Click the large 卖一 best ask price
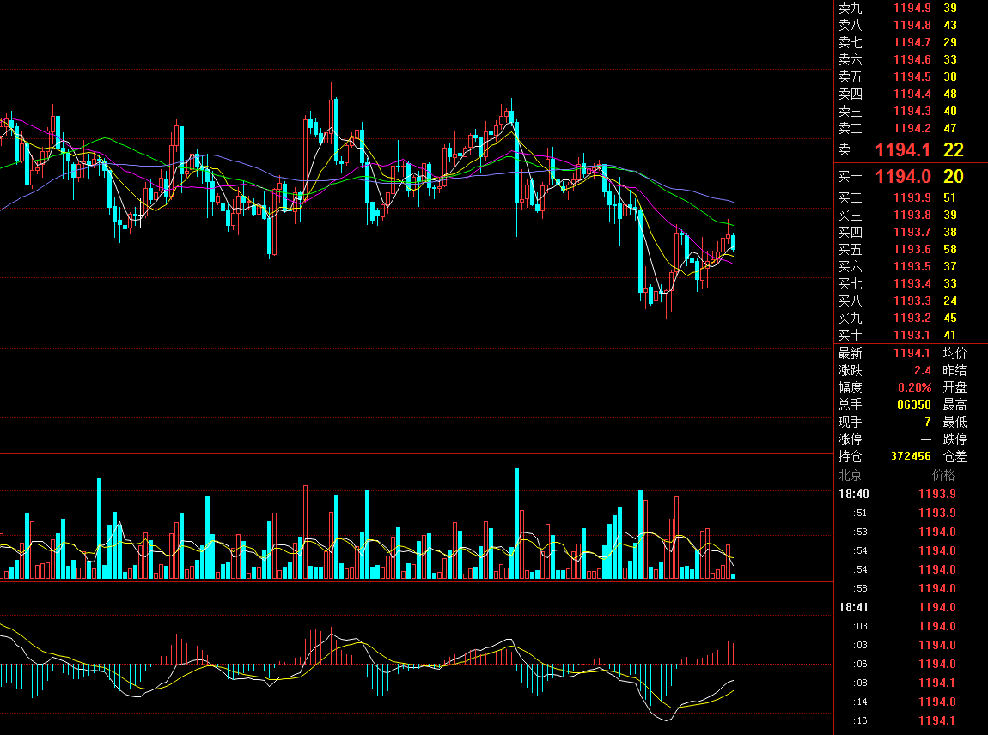The width and height of the screenshot is (988, 735). 903,150
